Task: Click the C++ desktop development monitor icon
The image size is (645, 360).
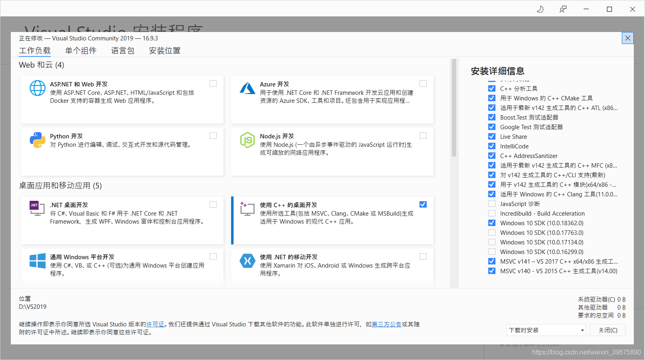Action: click(248, 208)
